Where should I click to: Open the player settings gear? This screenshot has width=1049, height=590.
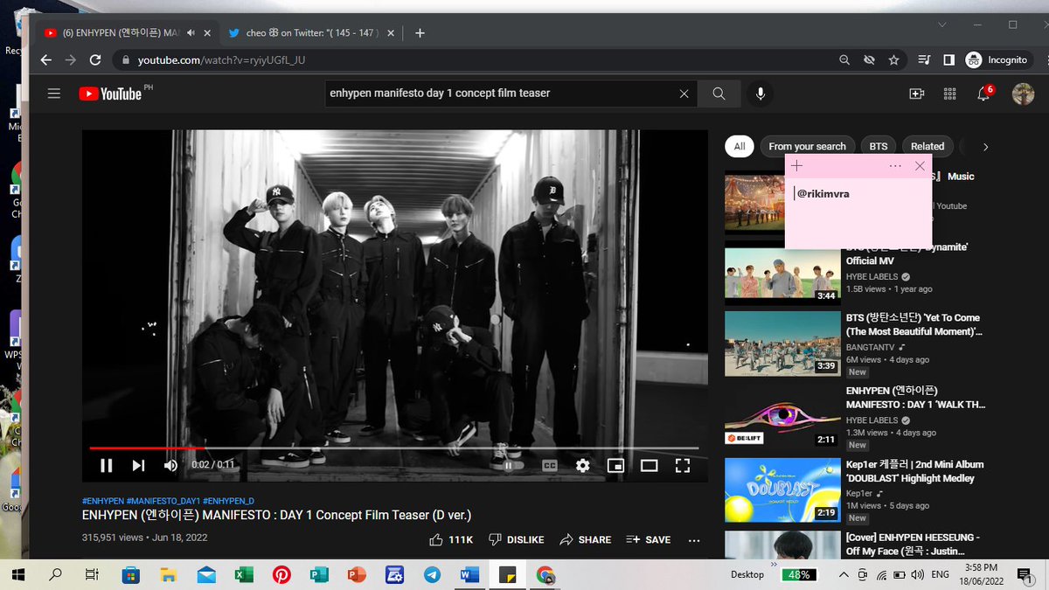click(582, 466)
